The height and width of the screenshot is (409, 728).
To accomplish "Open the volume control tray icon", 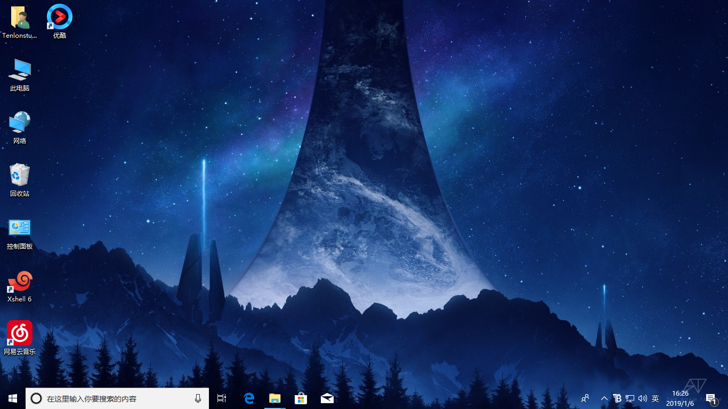I will (x=642, y=398).
